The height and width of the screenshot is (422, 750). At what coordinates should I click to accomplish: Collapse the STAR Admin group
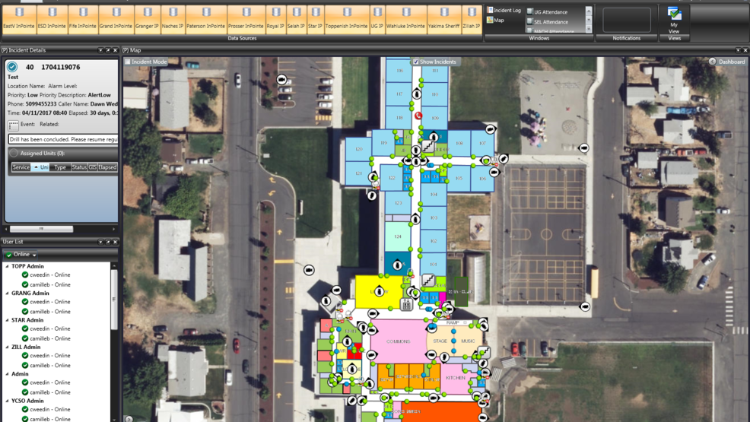click(7, 320)
